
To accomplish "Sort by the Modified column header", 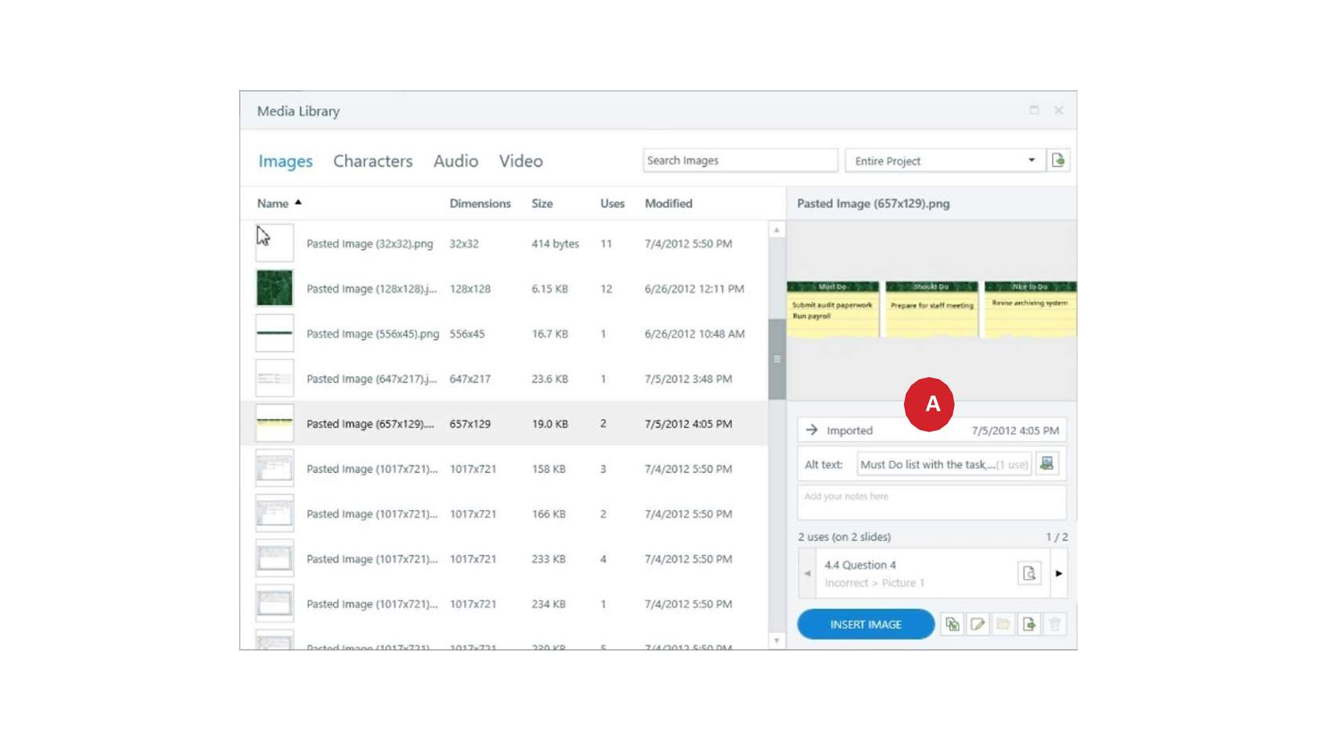I will 669,204.
